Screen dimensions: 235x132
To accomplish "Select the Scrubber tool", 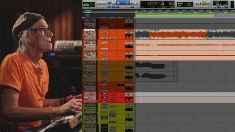I will tap(131, 3).
